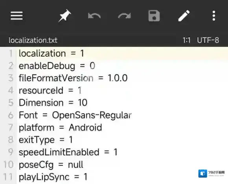This screenshot has width=228, height=184.
Task: Save the file with floppy disk icon
Action: pyautogui.click(x=154, y=16)
